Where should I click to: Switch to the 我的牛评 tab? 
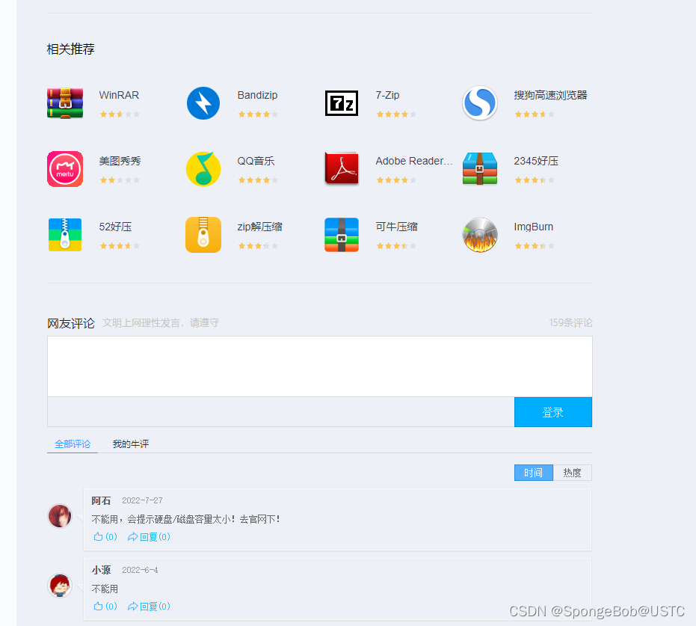coord(131,444)
